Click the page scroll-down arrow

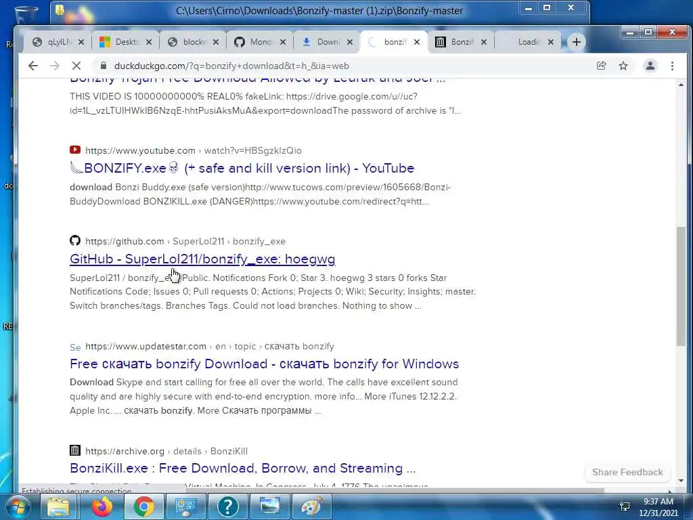point(681,480)
